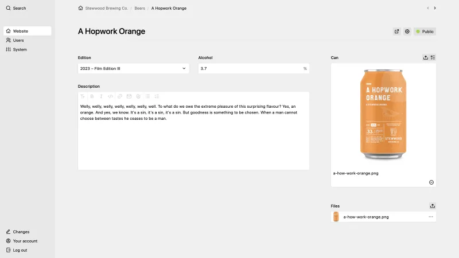The height and width of the screenshot is (258, 459).
Task: Insert an email link
Action: pos(129,96)
